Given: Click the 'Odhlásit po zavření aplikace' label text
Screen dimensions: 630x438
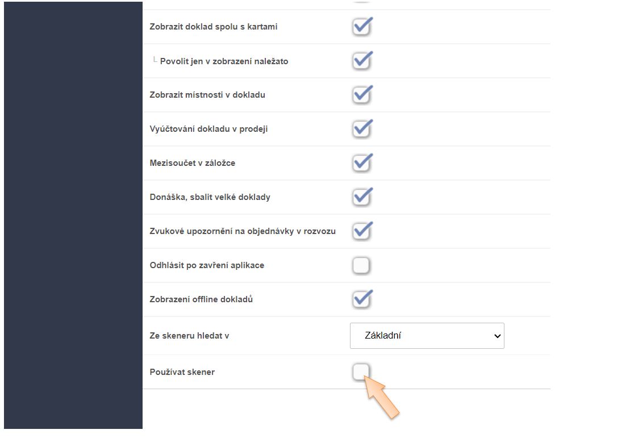Looking at the screenshot, I should tap(207, 265).
